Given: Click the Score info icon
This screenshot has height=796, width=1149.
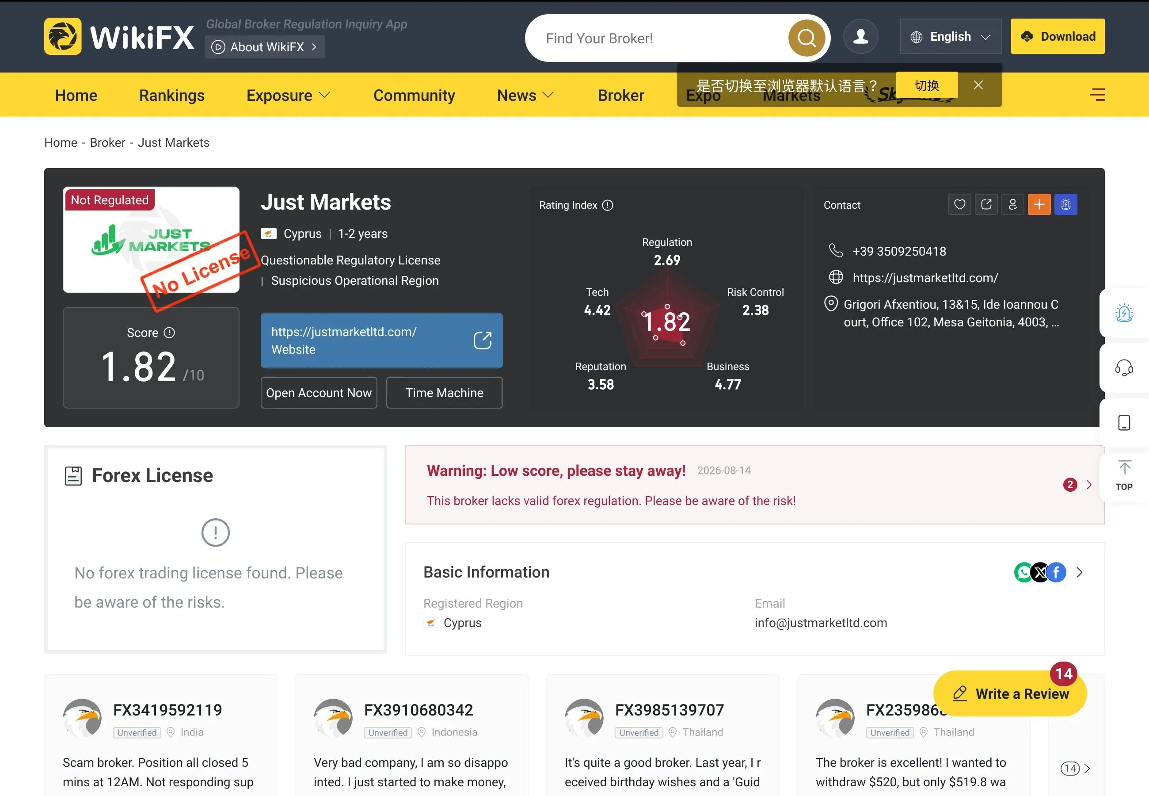Looking at the screenshot, I should (x=169, y=333).
